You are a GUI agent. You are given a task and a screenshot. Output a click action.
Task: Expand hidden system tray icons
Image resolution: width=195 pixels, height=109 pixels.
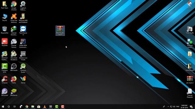(x=168, y=107)
